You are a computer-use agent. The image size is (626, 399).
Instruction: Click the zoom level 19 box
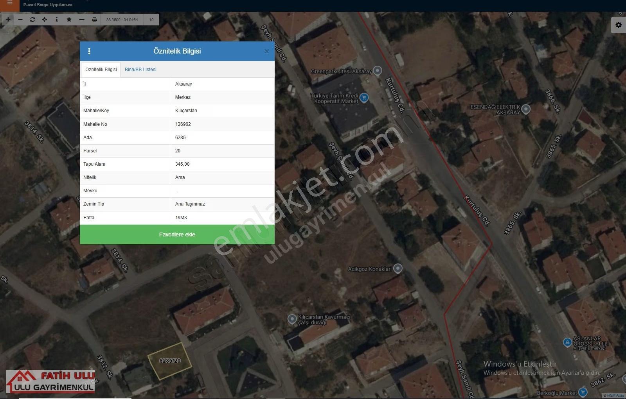tap(151, 20)
